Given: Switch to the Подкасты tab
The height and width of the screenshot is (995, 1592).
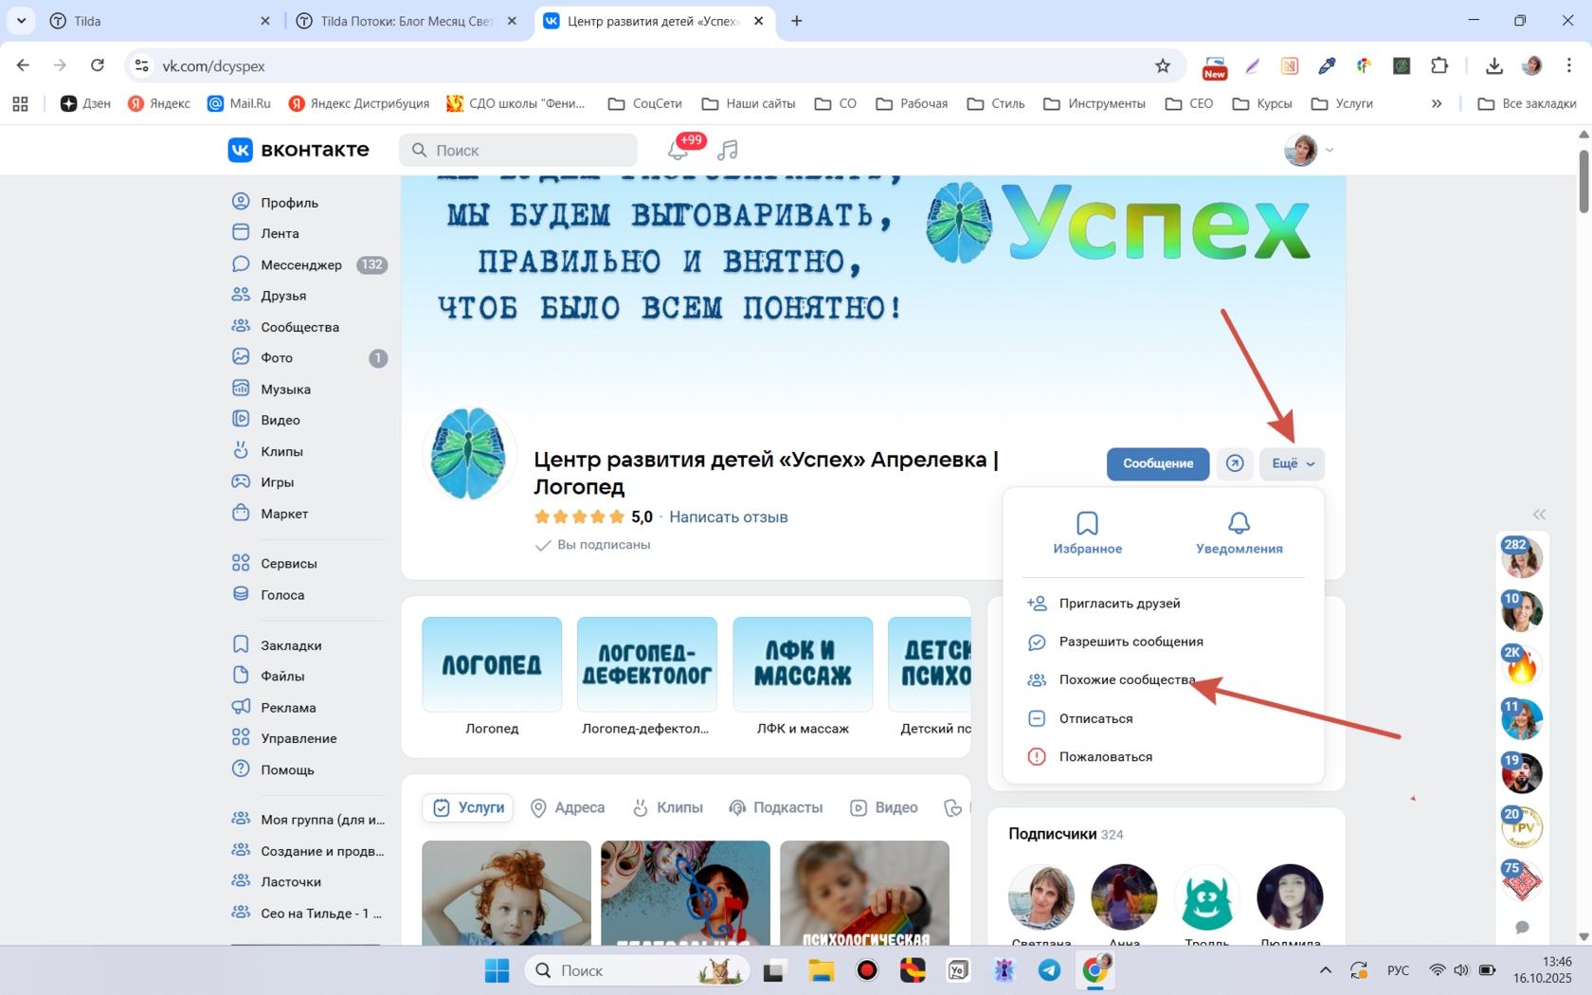Looking at the screenshot, I should 776,807.
